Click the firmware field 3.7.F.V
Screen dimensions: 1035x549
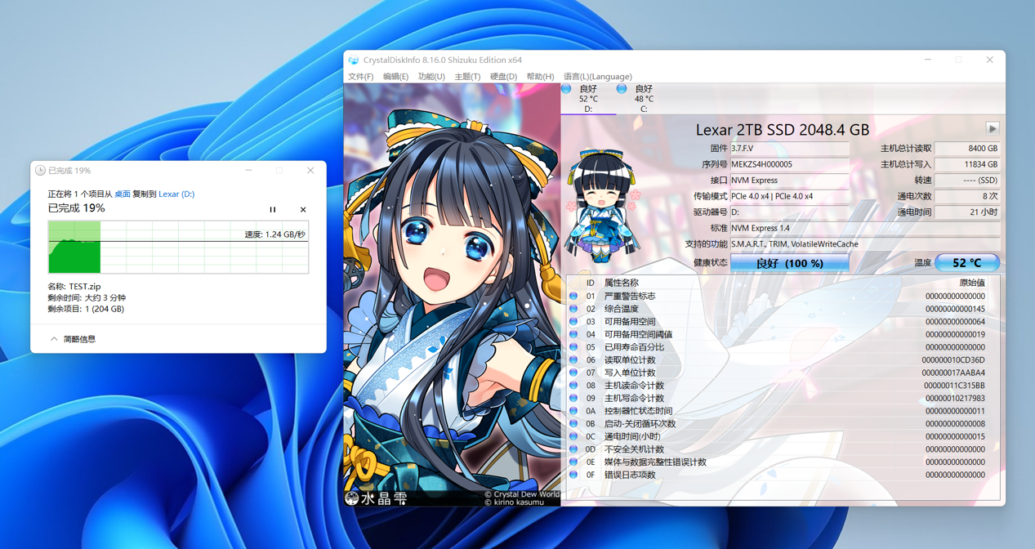point(789,149)
